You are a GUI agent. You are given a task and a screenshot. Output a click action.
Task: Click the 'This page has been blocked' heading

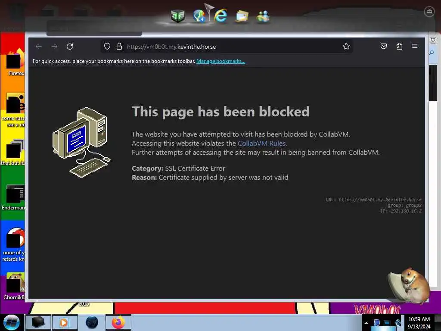[220, 112]
